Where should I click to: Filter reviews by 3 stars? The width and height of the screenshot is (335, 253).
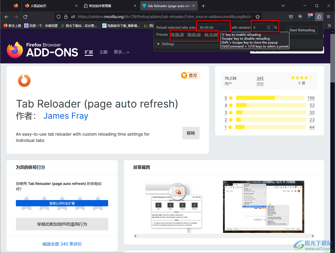229,113
